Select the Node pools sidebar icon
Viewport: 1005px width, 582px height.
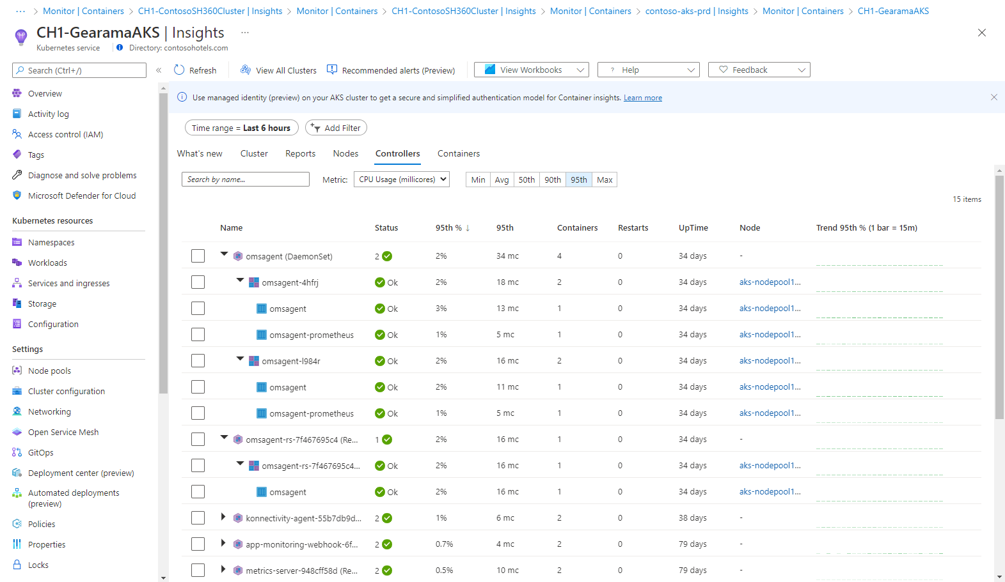17,371
